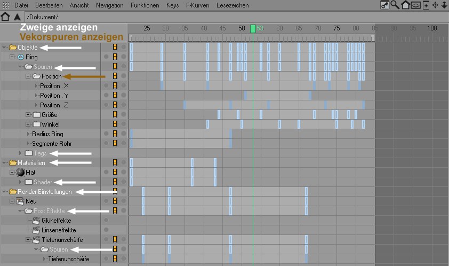The height and width of the screenshot is (266, 449).
Task: Click the magnifying glass search icon
Action: [395, 5]
